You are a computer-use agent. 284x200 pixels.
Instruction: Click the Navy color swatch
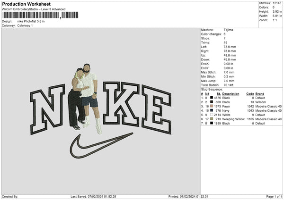tap(212, 110)
